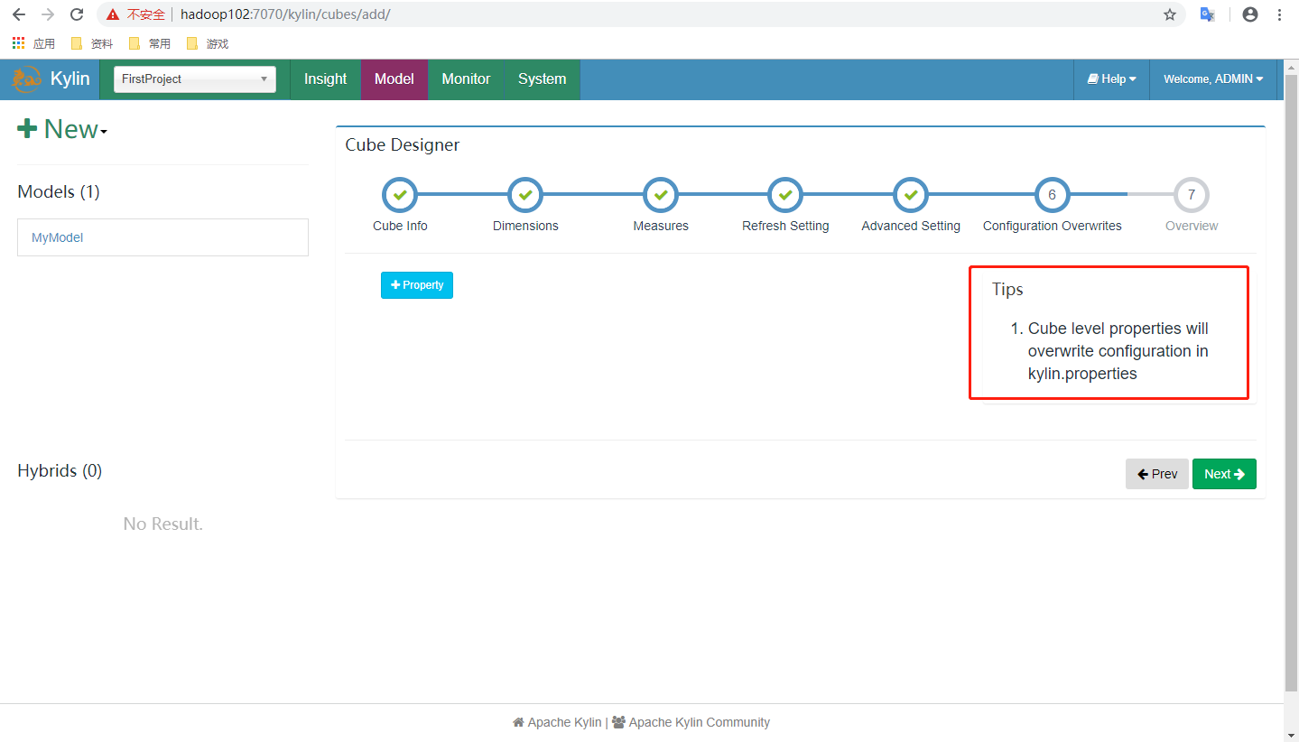Click the Kylin brand text
Viewport: 1299px width, 742px height.
[x=70, y=79]
